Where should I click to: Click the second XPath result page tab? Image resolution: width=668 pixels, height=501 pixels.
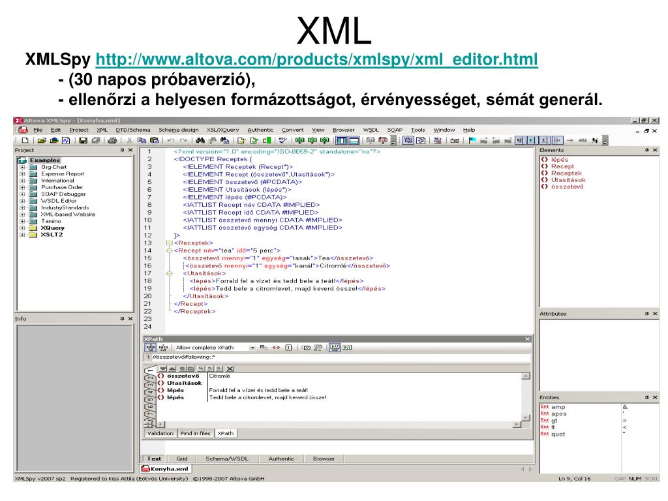[150, 378]
